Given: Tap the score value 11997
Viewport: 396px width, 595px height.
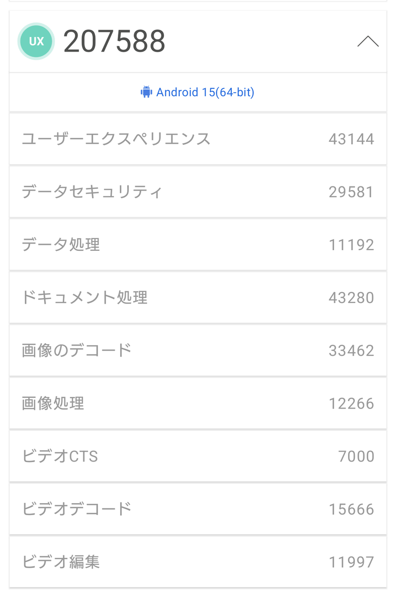Looking at the screenshot, I should 351,562.
